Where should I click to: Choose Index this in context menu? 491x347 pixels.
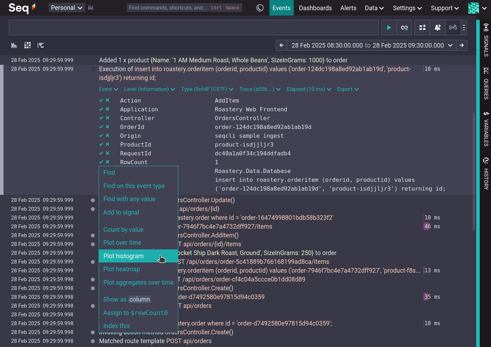click(138, 326)
